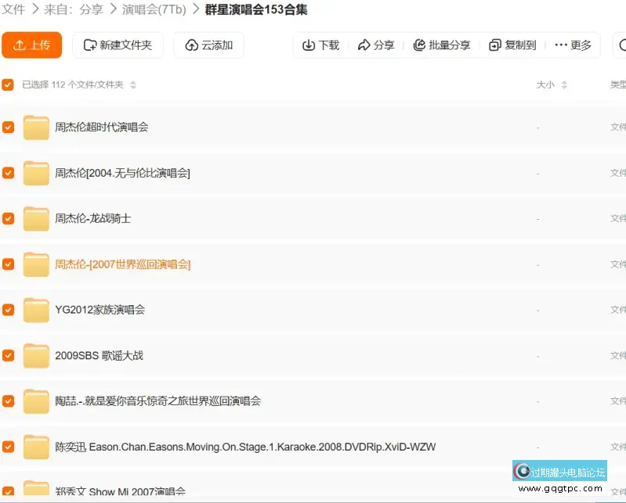Click folder icon of 周杰伦超时代演唱会
The width and height of the screenshot is (626, 503).
point(36,128)
